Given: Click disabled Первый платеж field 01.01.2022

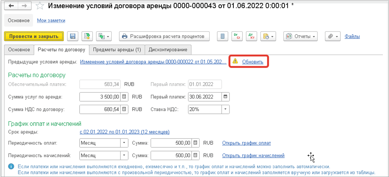Looking at the screenshot, I should pos(205,84).
